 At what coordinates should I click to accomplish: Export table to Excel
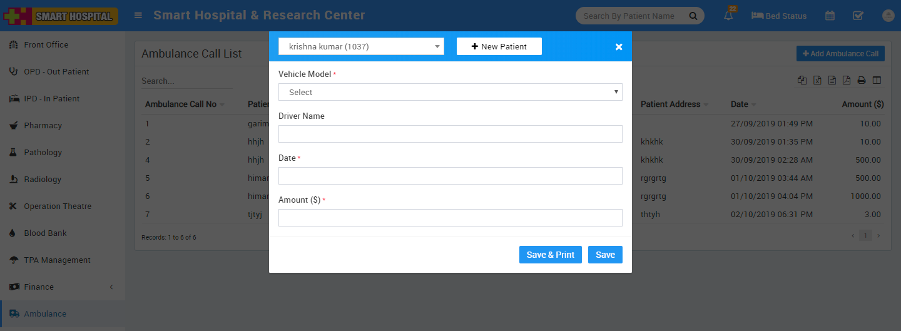pyautogui.click(x=817, y=80)
